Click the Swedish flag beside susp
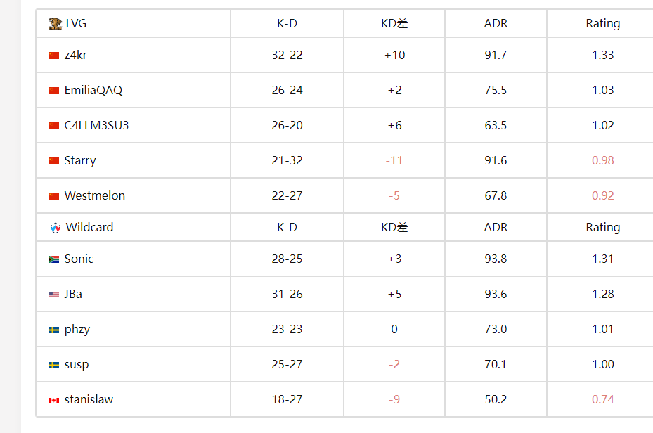653x433 pixels. 53,365
